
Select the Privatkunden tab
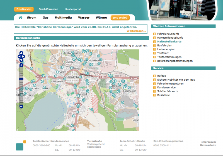click(x=24, y=9)
